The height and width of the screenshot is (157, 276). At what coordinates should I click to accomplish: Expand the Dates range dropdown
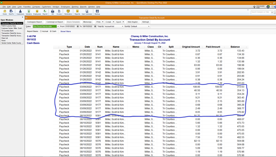[x=58, y=26]
